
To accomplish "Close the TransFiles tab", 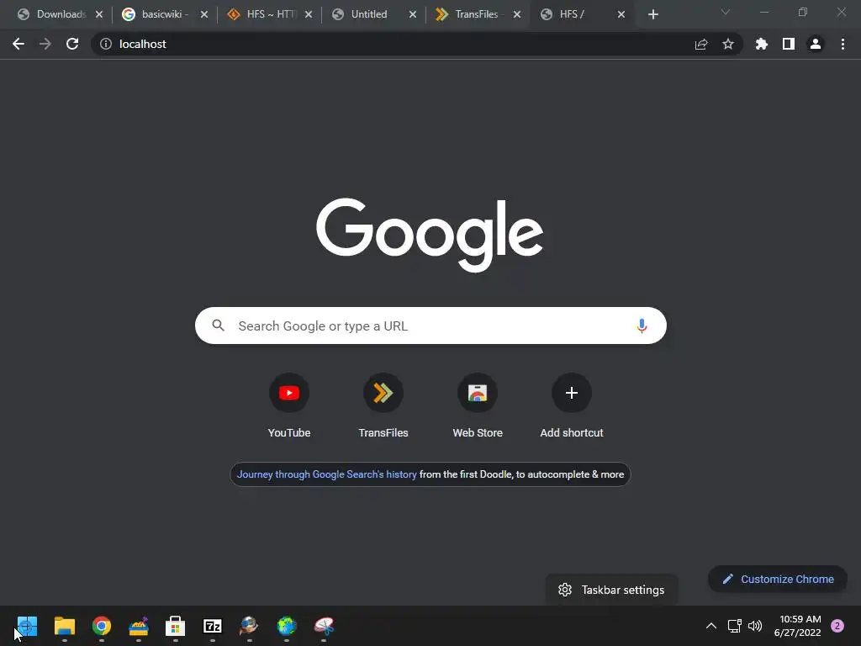I will point(517,14).
